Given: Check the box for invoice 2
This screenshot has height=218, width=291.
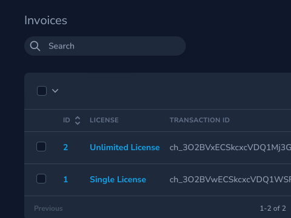Looking at the screenshot, I should coord(41,147).
